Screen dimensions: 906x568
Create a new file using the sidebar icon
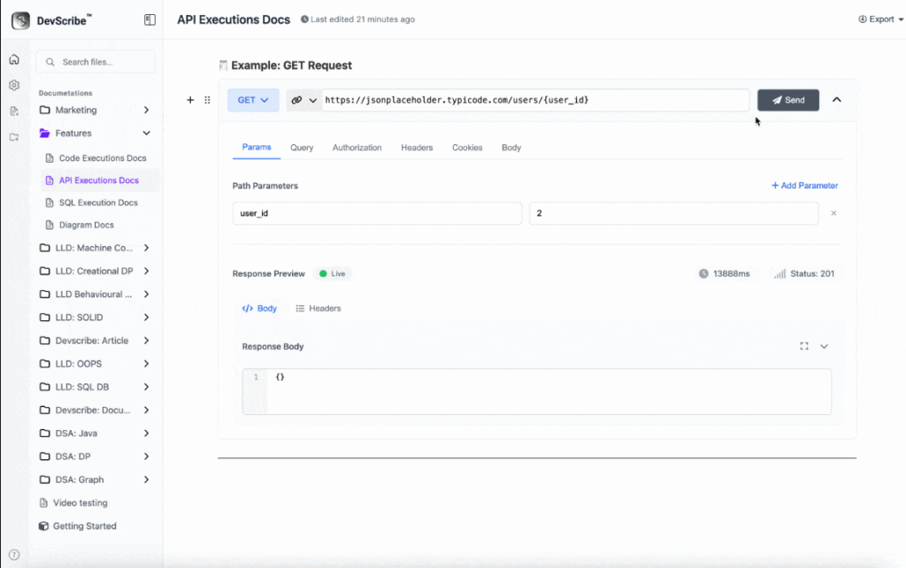15,110
